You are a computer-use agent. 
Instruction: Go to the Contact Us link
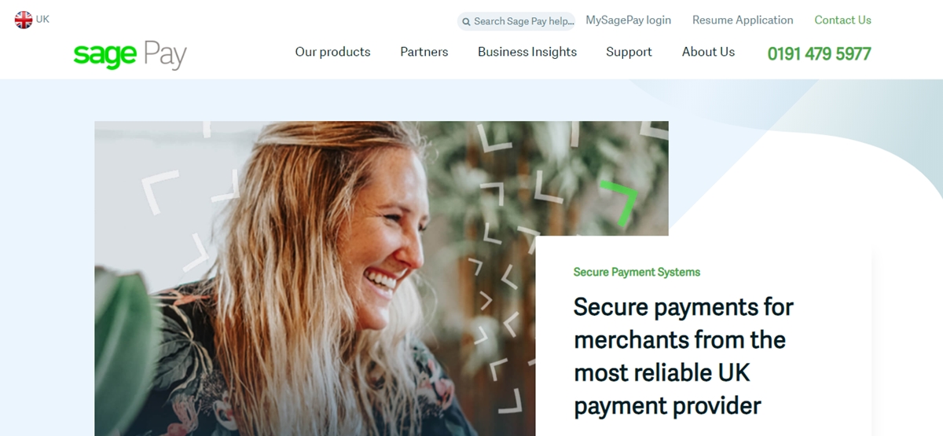tap(842, 20)
